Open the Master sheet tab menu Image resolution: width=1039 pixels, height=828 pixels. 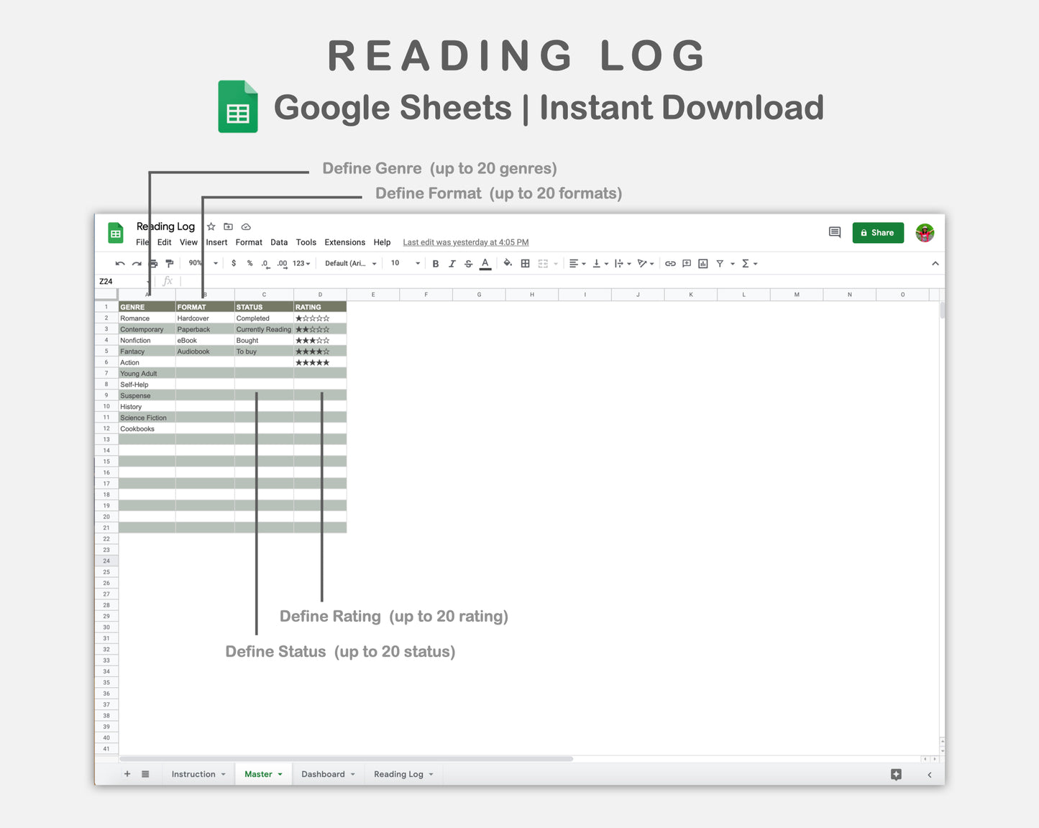click(280, 774)
